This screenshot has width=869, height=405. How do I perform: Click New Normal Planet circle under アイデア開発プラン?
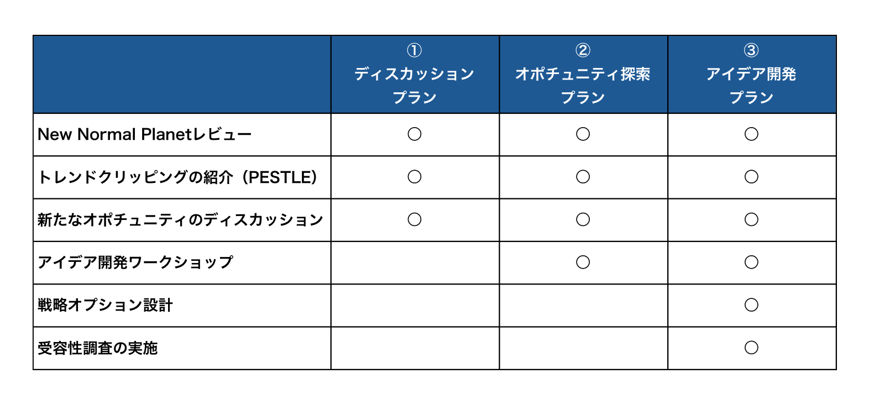pyautogui.click(x=752, y=134)
